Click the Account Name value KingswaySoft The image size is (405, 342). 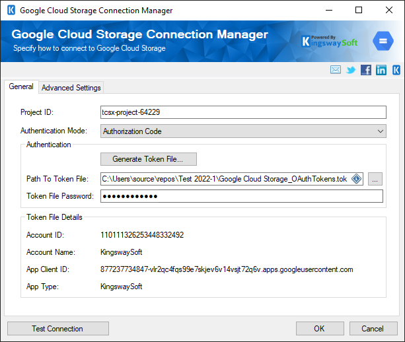click(x=122, y=252)
